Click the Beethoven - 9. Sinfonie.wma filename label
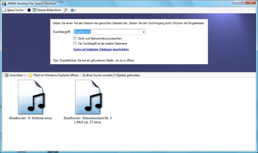Image resolution: width=258 pixels, height=153 pixels. 30,118
